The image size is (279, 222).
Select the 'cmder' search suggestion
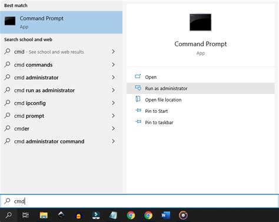pos(61,129)
